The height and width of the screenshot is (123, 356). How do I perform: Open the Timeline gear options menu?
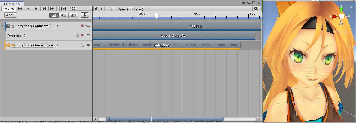pyautogui.click(x=256, y=9)
